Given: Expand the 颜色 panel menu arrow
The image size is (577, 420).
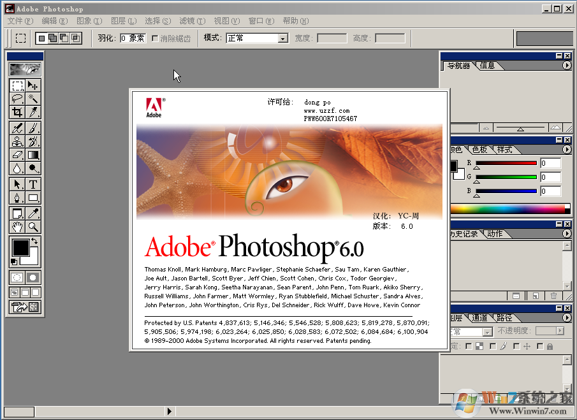Looking at the screenshot, I should click(566, 150).
